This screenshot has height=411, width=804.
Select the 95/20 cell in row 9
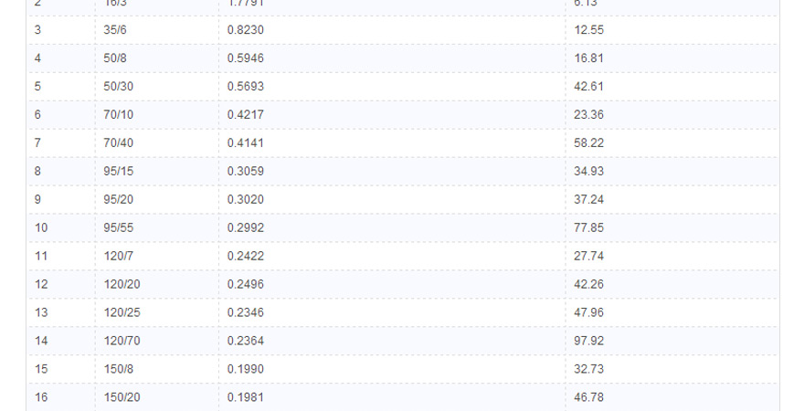click(156, 199)
